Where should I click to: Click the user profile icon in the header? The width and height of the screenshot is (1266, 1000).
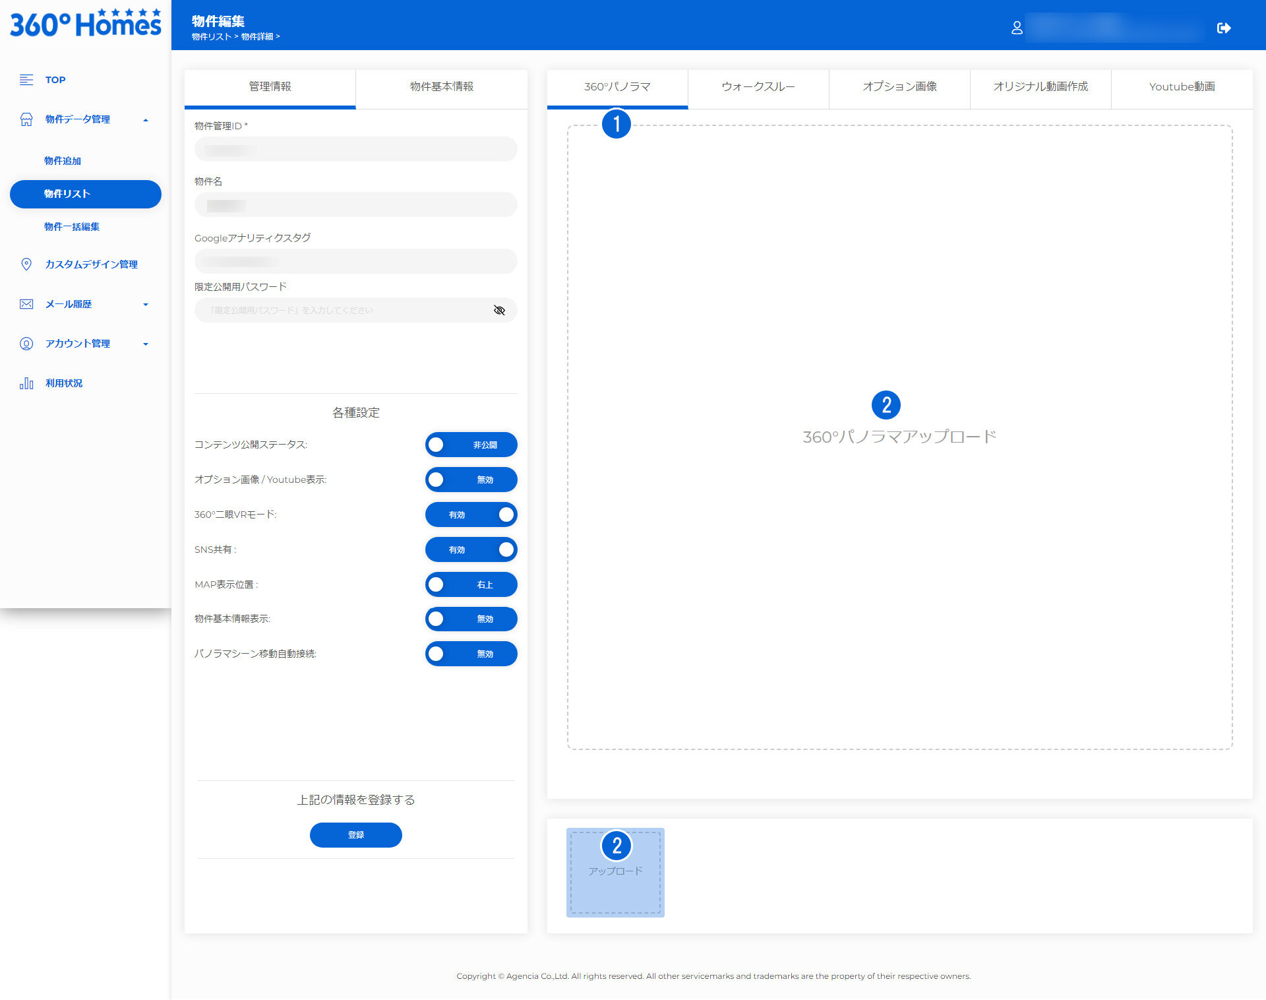click(x=1017, y=28)
